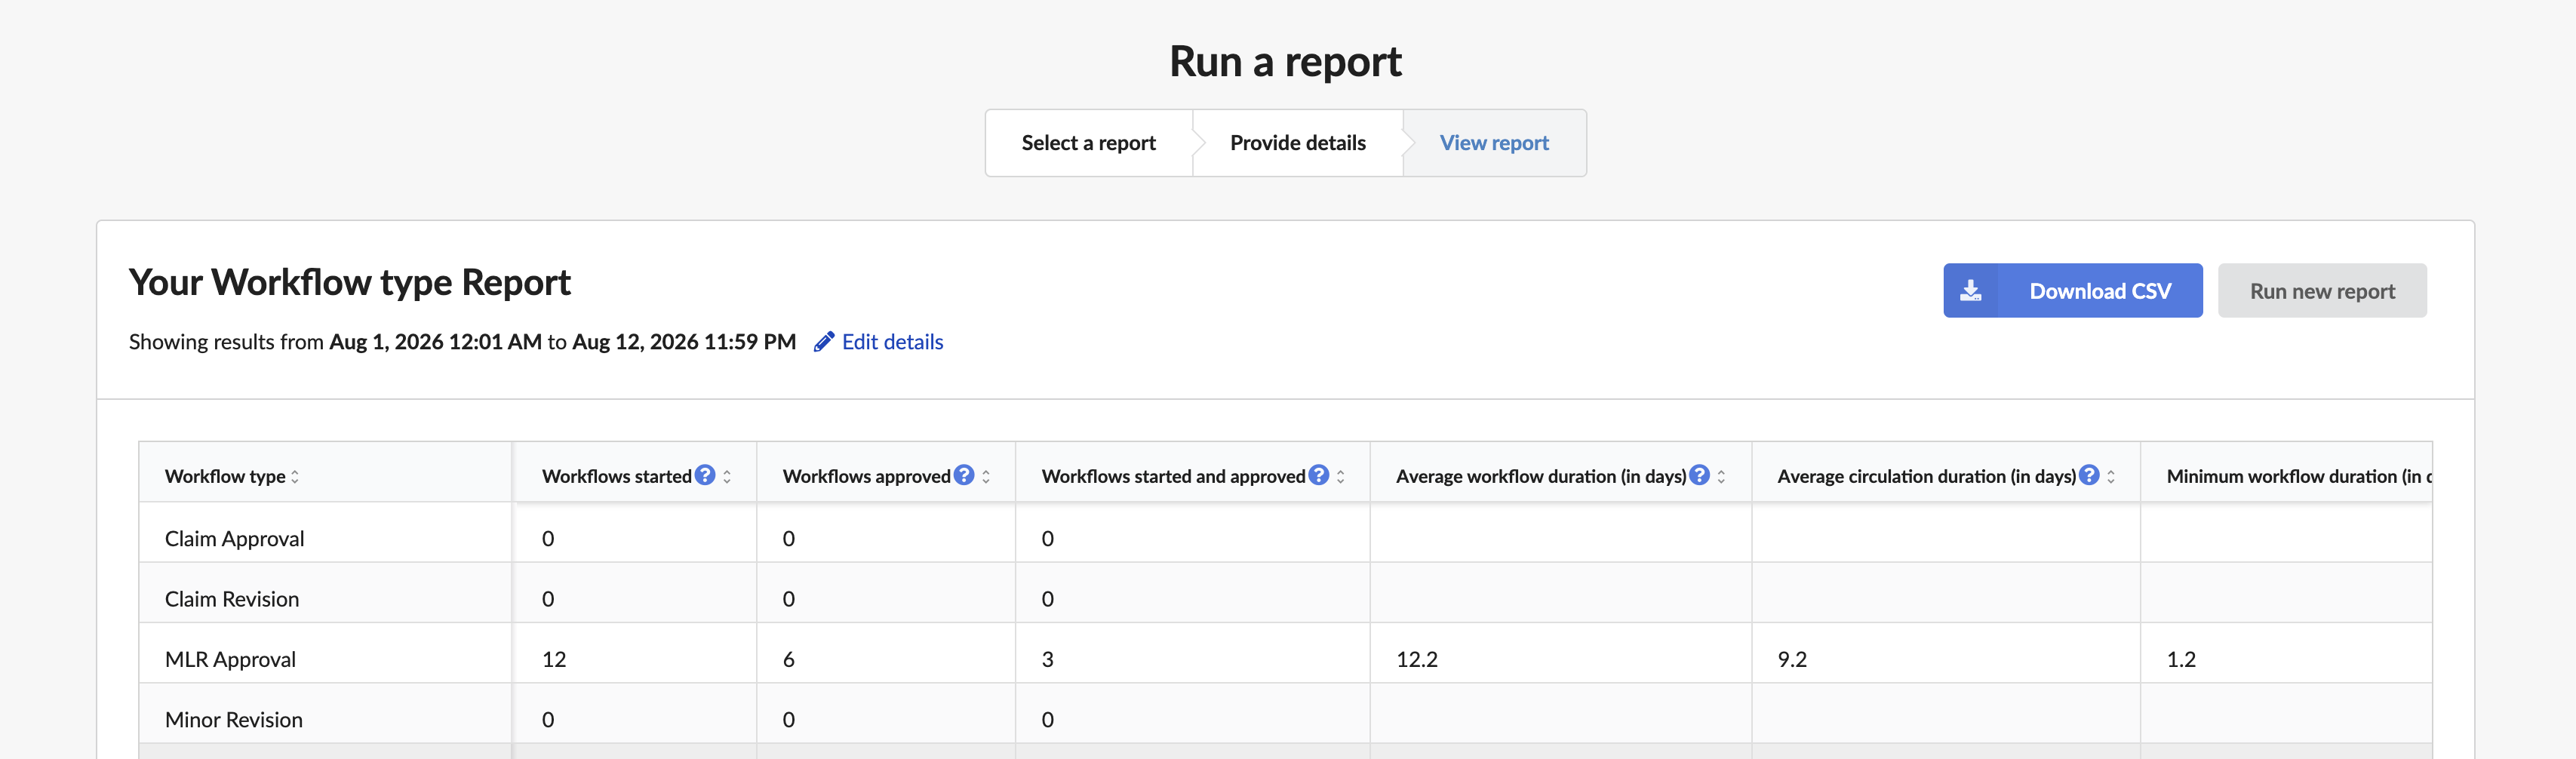The image size is (2576, 759).
Task: Sort by Workflows approved arrows
Action: (x=986, y=477)
